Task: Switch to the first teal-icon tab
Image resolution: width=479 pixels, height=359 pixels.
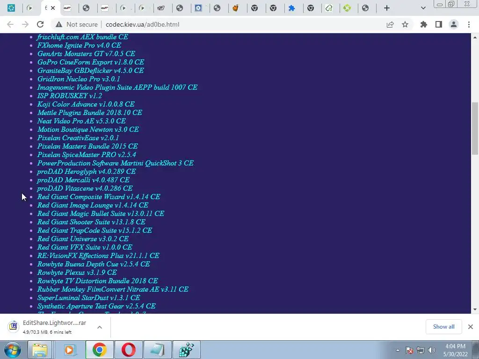Action: 11,8
